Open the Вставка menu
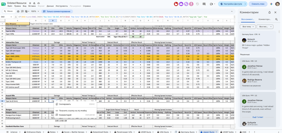 pyautogui.click(x=32, y=6)
